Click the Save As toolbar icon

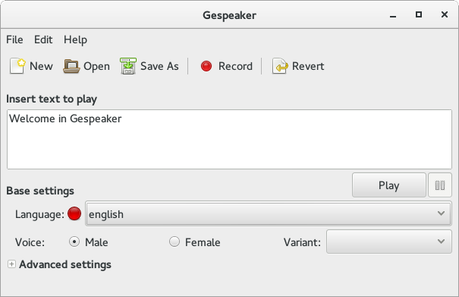(128, 66)
